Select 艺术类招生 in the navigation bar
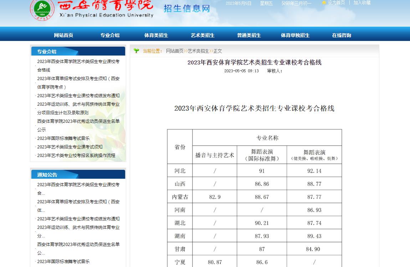 pyautogui.click(x=203, y=35)
